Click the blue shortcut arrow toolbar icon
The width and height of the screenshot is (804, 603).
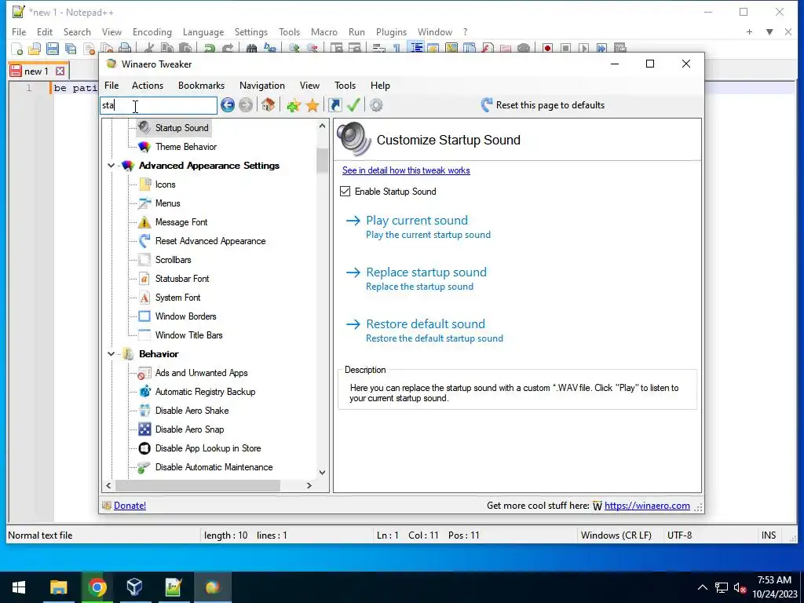[334, 106]
